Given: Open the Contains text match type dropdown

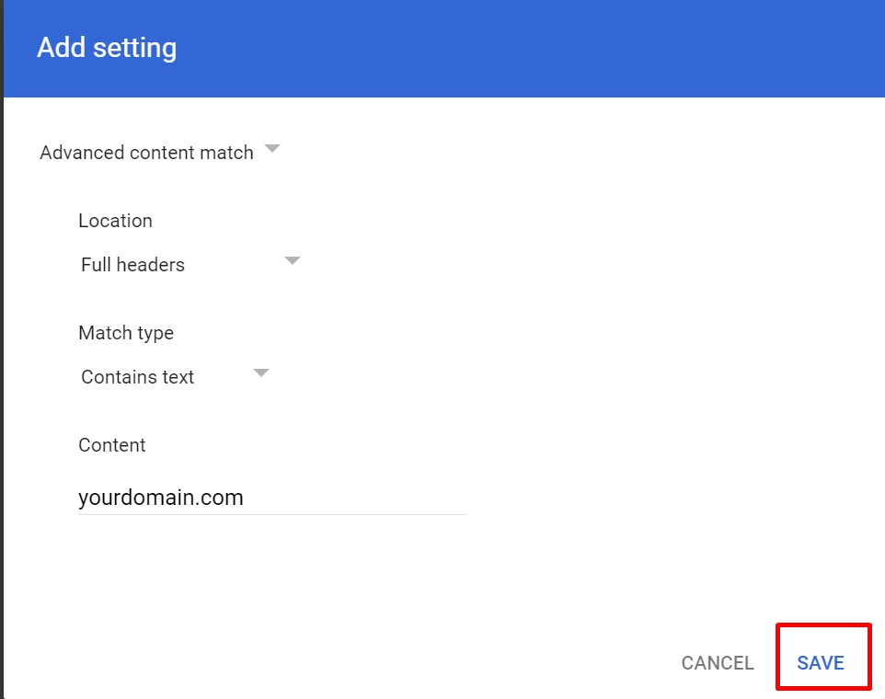Looking at the screenshot, I should click(x=174, y=377).
